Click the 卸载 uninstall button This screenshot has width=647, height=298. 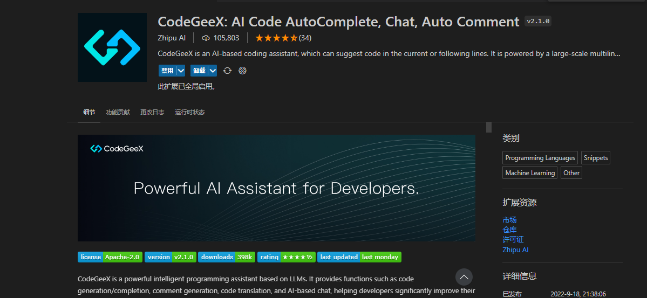click(199, 71)
